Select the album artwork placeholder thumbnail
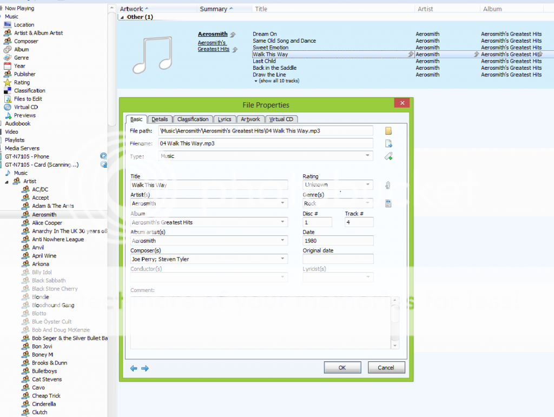Image resolution: width=554 pixels, height=417 pixels. coord(153,55)
